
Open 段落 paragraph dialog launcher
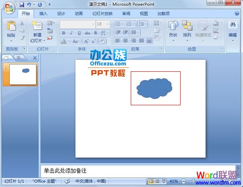tap(161, 49)
